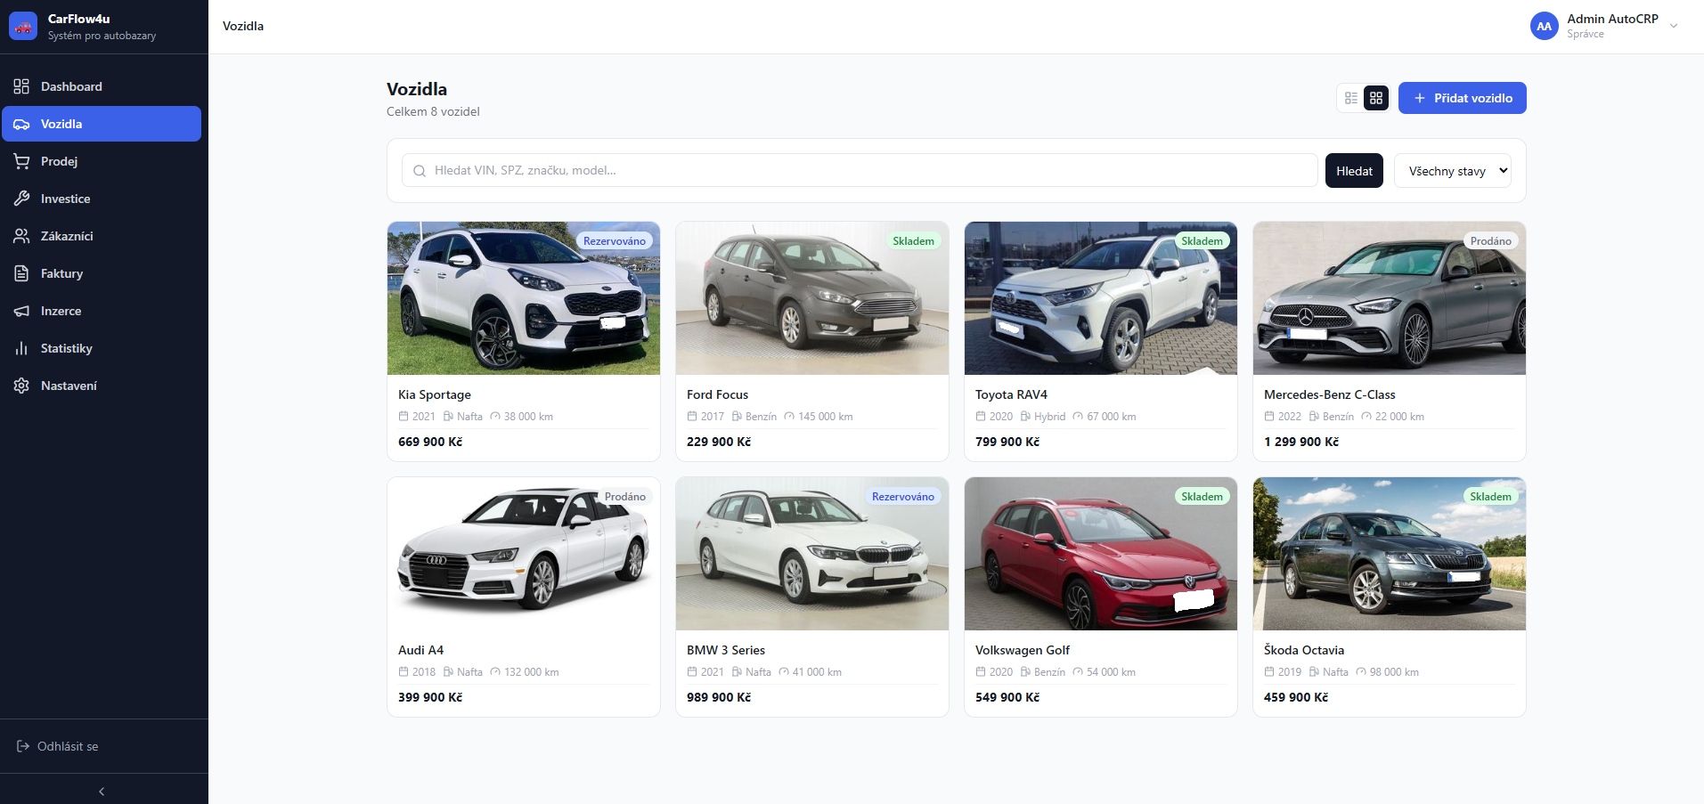The height and width of the screenshot is (804, 1704).
Task: Focus the vehicle search input field
Action: (860, 170)
